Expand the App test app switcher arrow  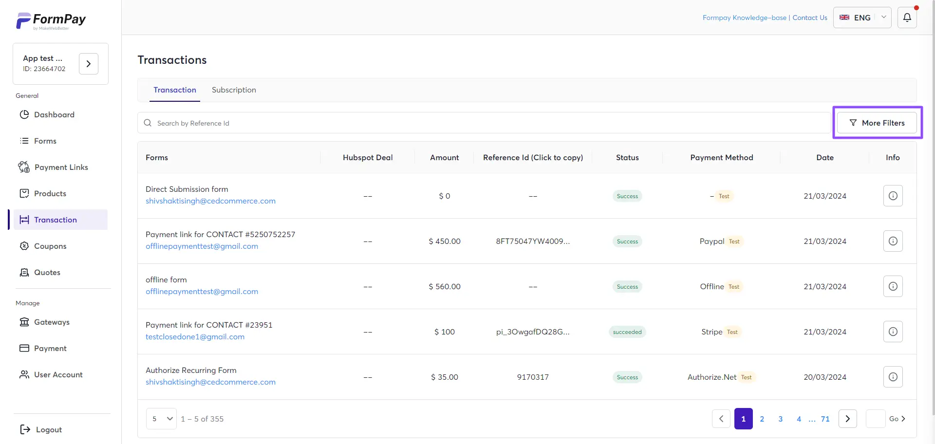point(88,63)
